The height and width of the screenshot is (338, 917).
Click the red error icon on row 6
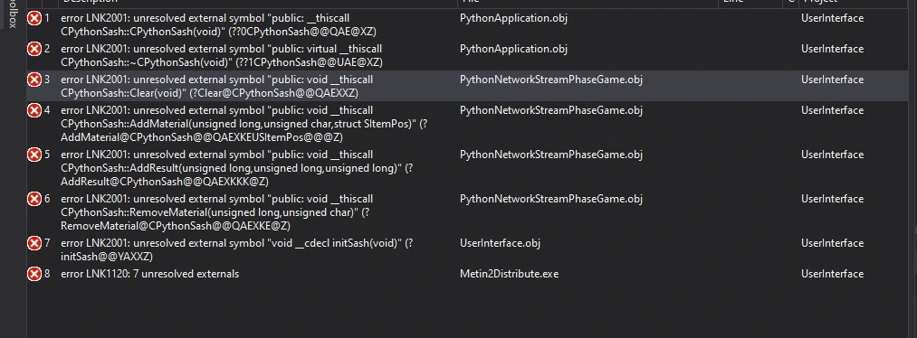coord(34,199)
